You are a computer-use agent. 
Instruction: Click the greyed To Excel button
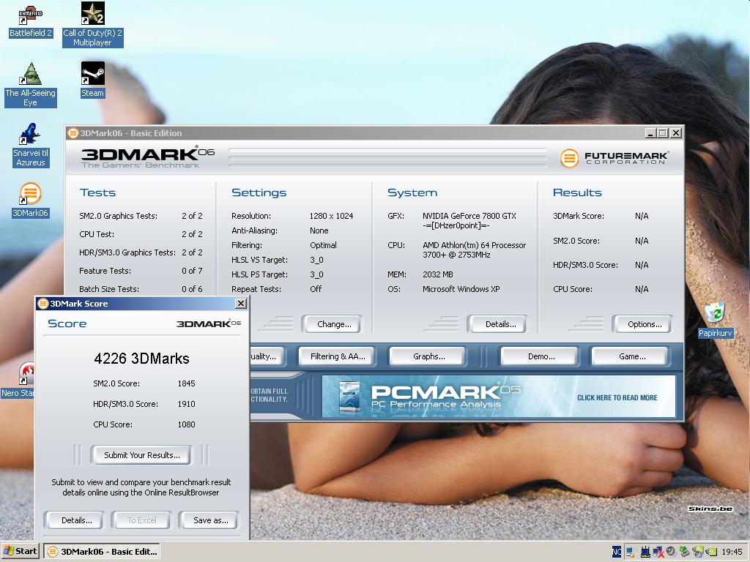pyautogui.click(x=142, y=520)
